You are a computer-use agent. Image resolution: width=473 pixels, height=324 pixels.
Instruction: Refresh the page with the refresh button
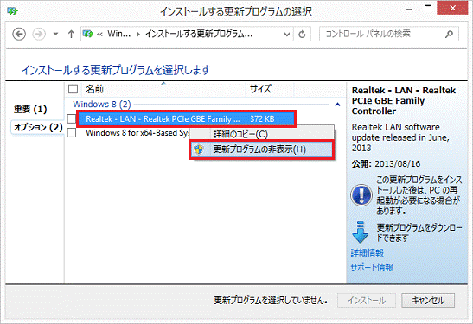click(x=302, y=35)
